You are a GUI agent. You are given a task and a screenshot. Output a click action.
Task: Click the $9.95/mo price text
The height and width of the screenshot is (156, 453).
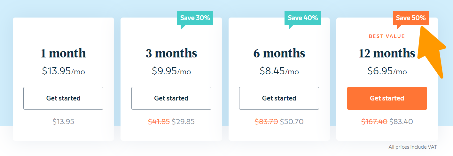pos(171,71)
